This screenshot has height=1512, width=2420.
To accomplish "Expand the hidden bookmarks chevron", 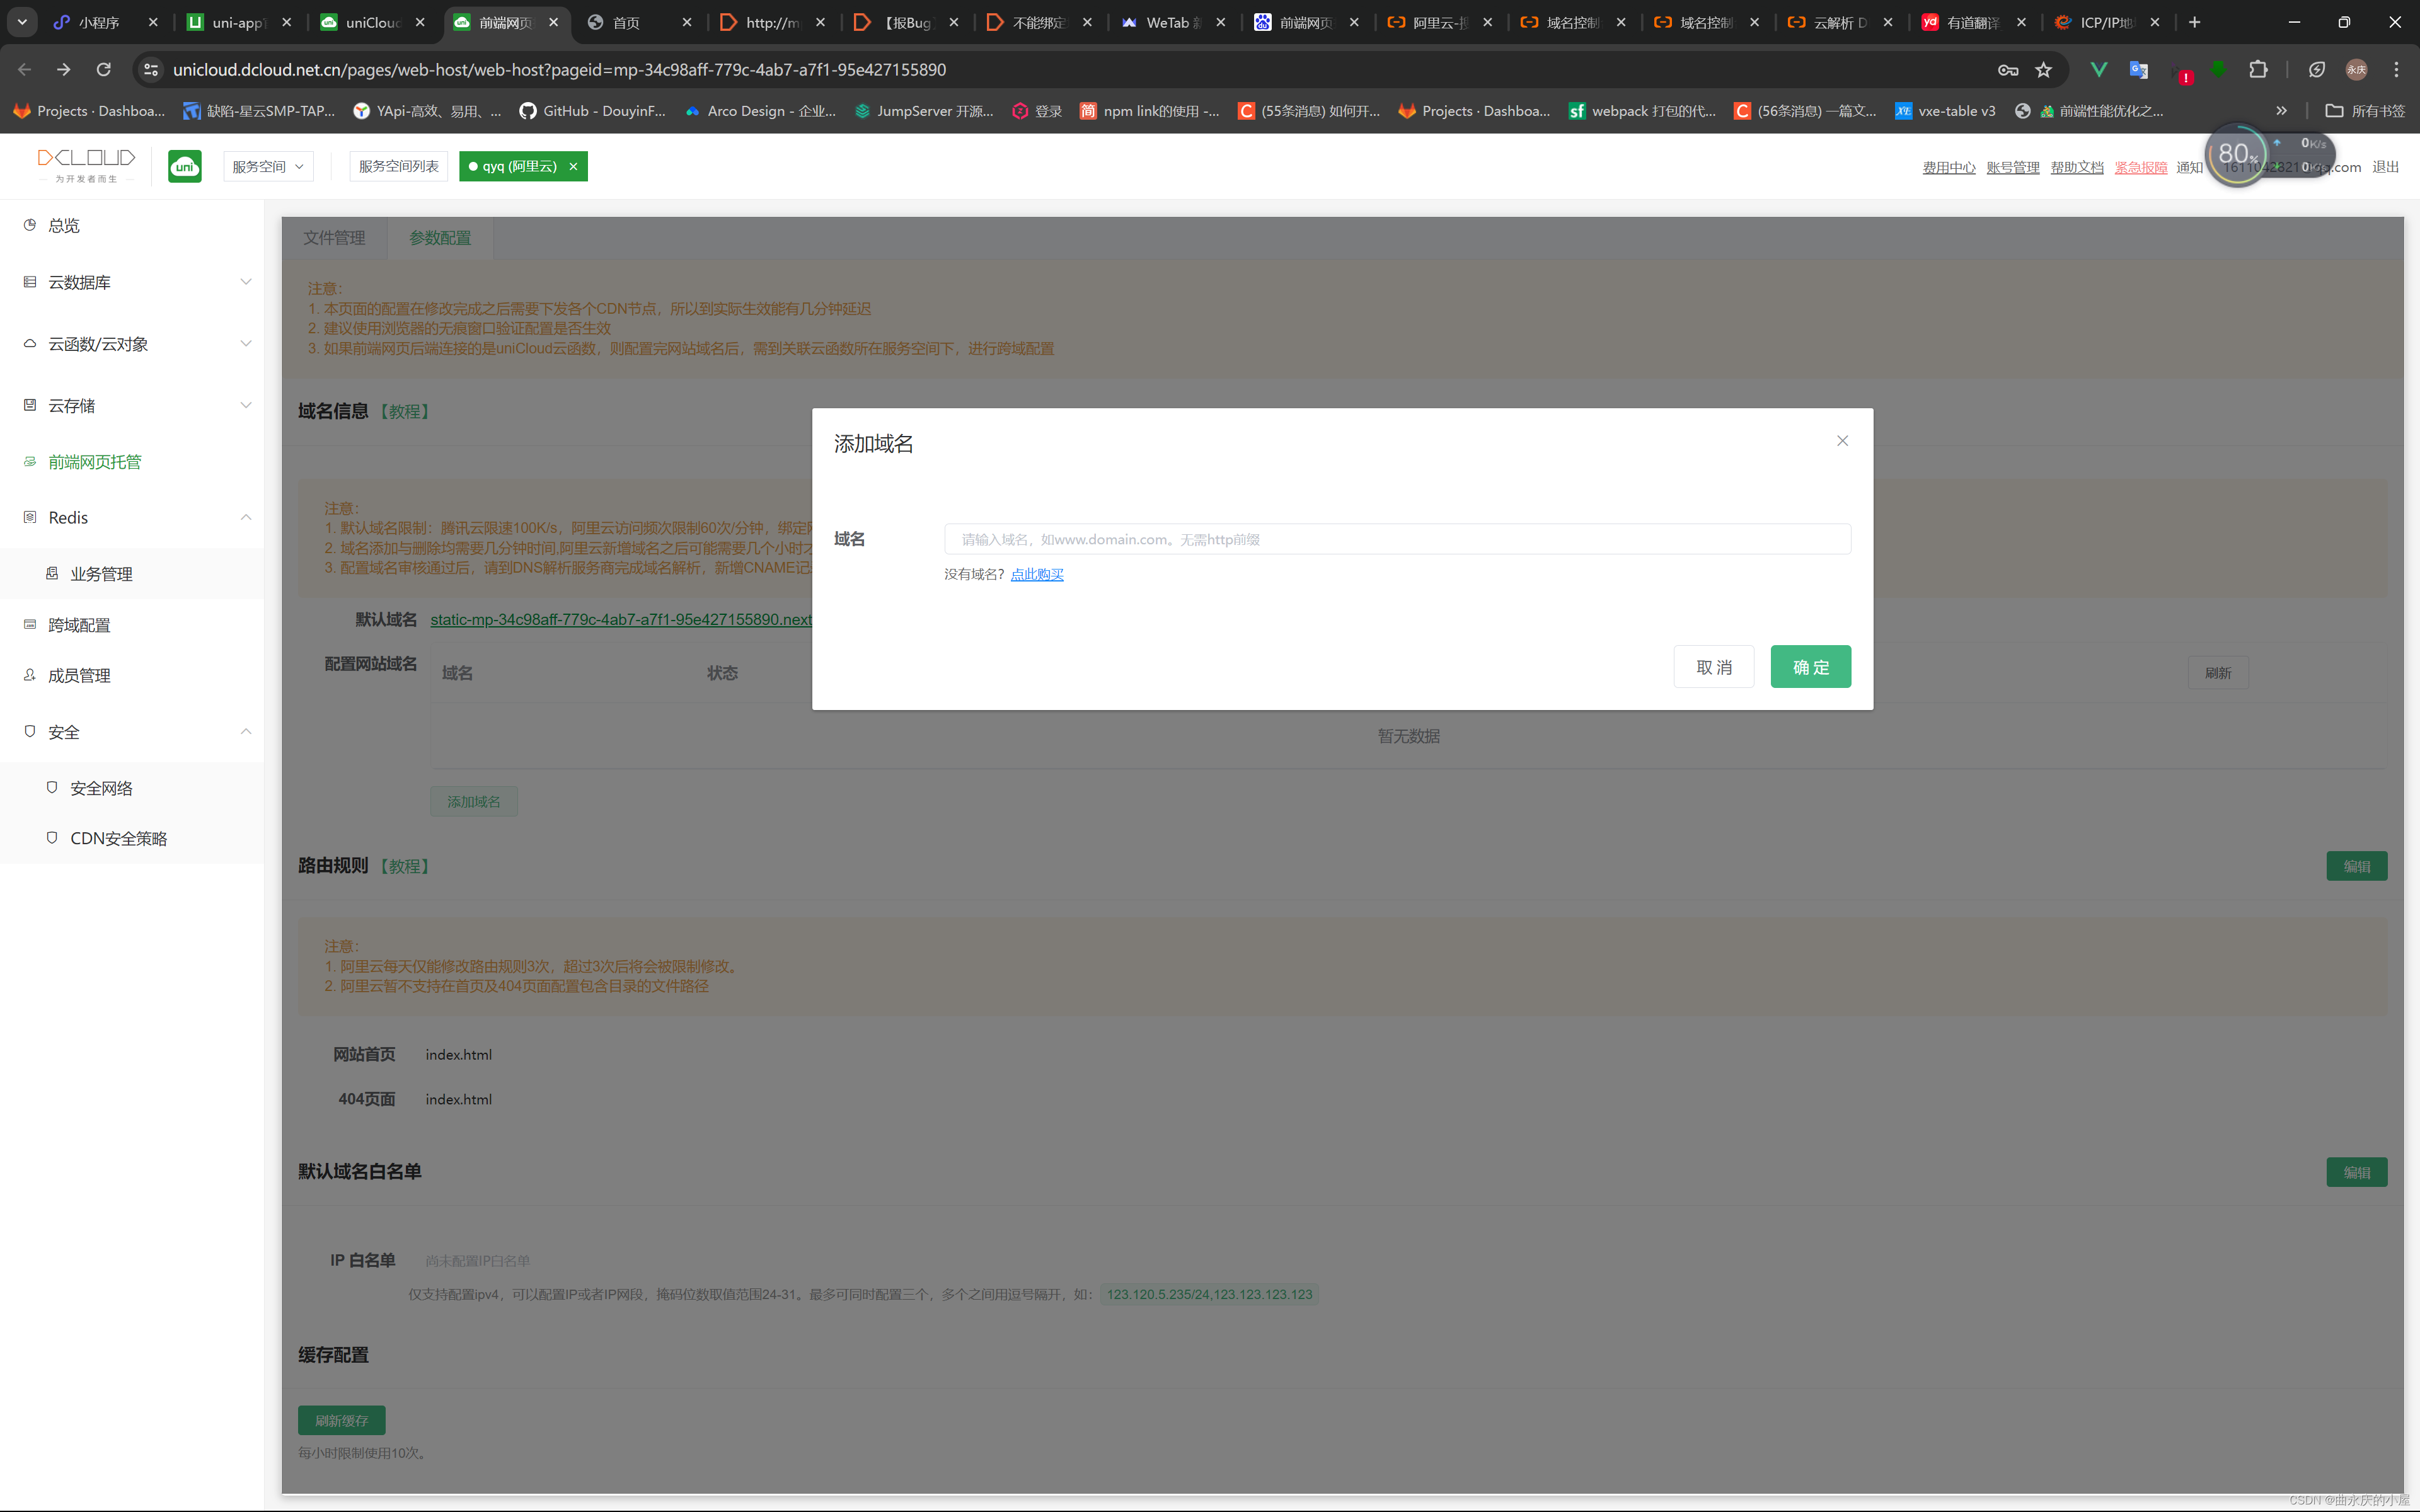I will point(2281,111).
